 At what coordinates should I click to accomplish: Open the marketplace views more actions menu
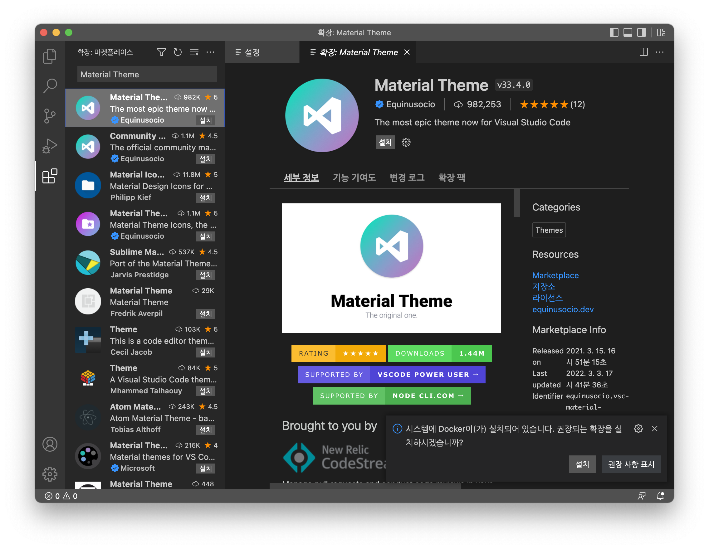pos(210,52)
